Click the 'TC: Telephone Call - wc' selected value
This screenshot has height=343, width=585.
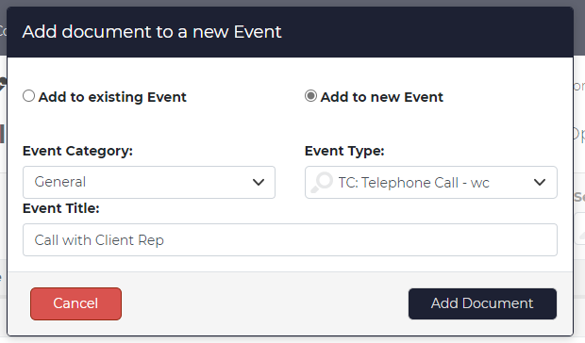tap(413, 183)
